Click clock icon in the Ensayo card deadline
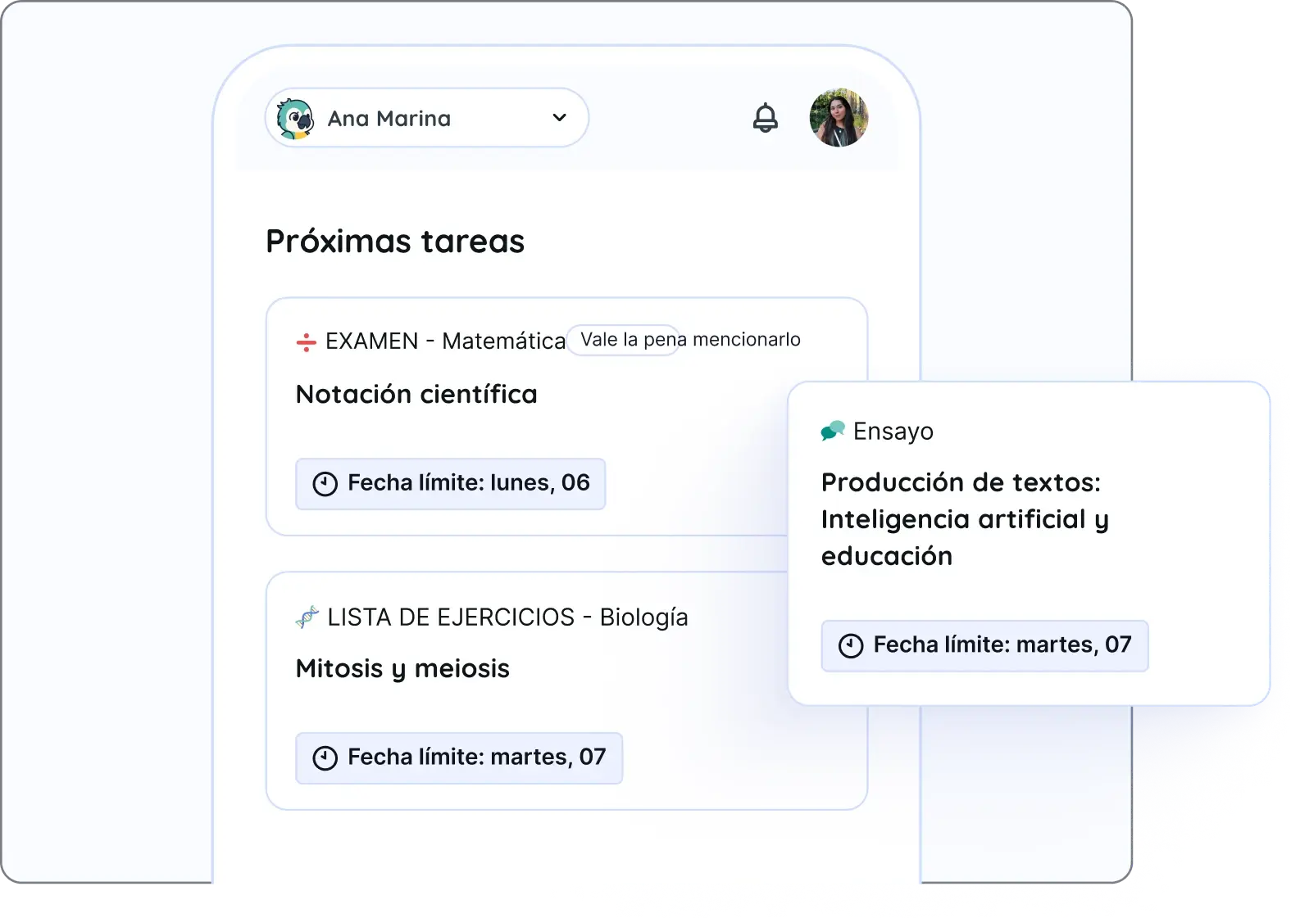The height and width of the screenshot is (918, 1291). pyautogui.click(x=851, y=646)
